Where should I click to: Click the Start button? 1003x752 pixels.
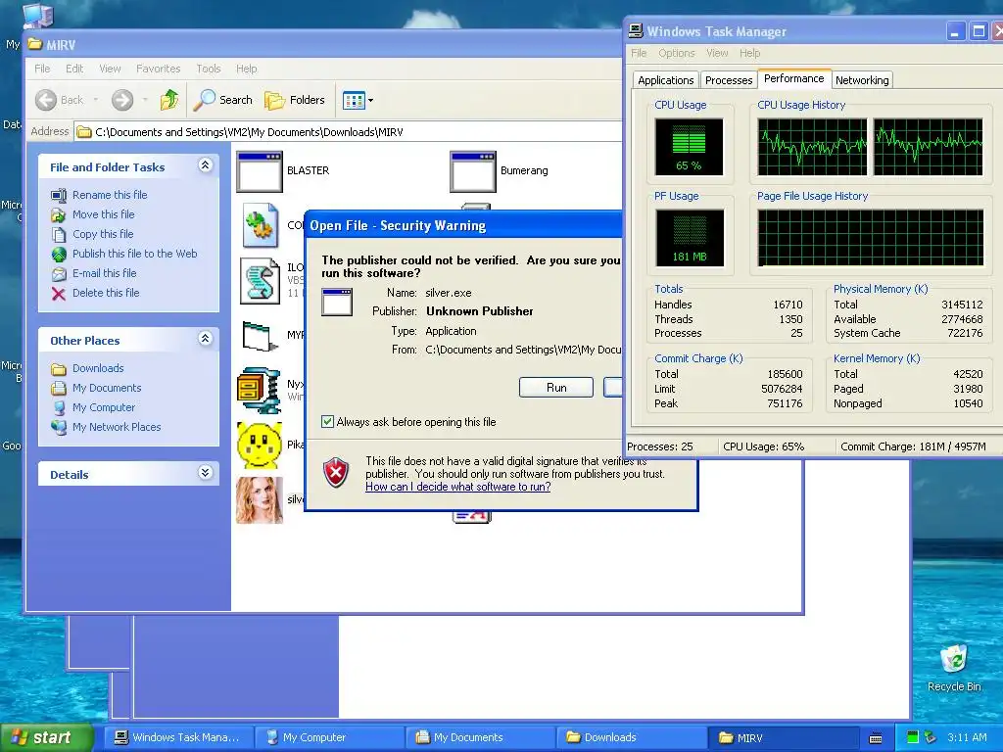pos(45,737)
